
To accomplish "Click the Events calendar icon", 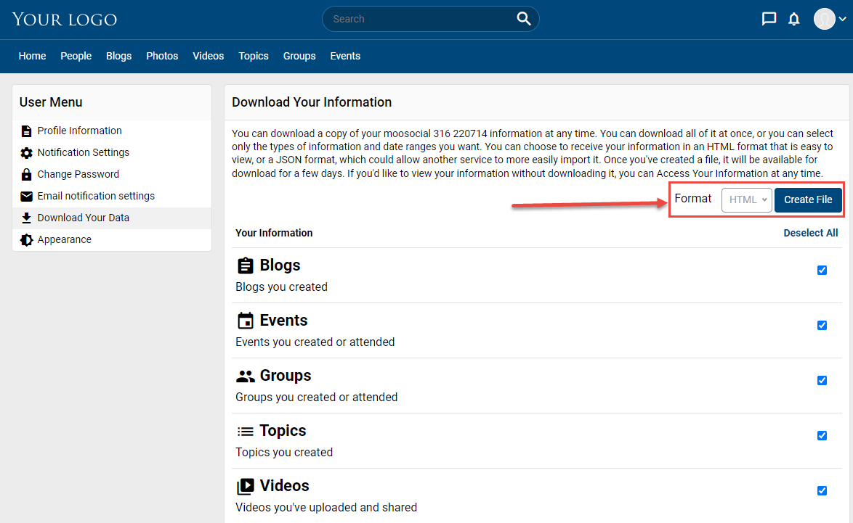I will coord(246,321).
